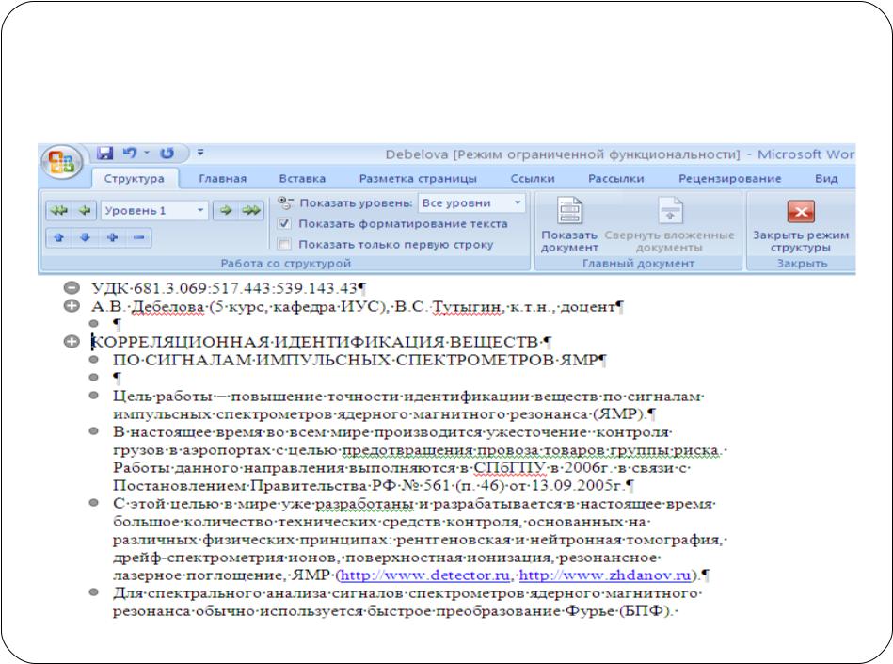893x664 pixels.
Task: Click the 'Работа со структурой' group label
Action: tap(285, 264)
